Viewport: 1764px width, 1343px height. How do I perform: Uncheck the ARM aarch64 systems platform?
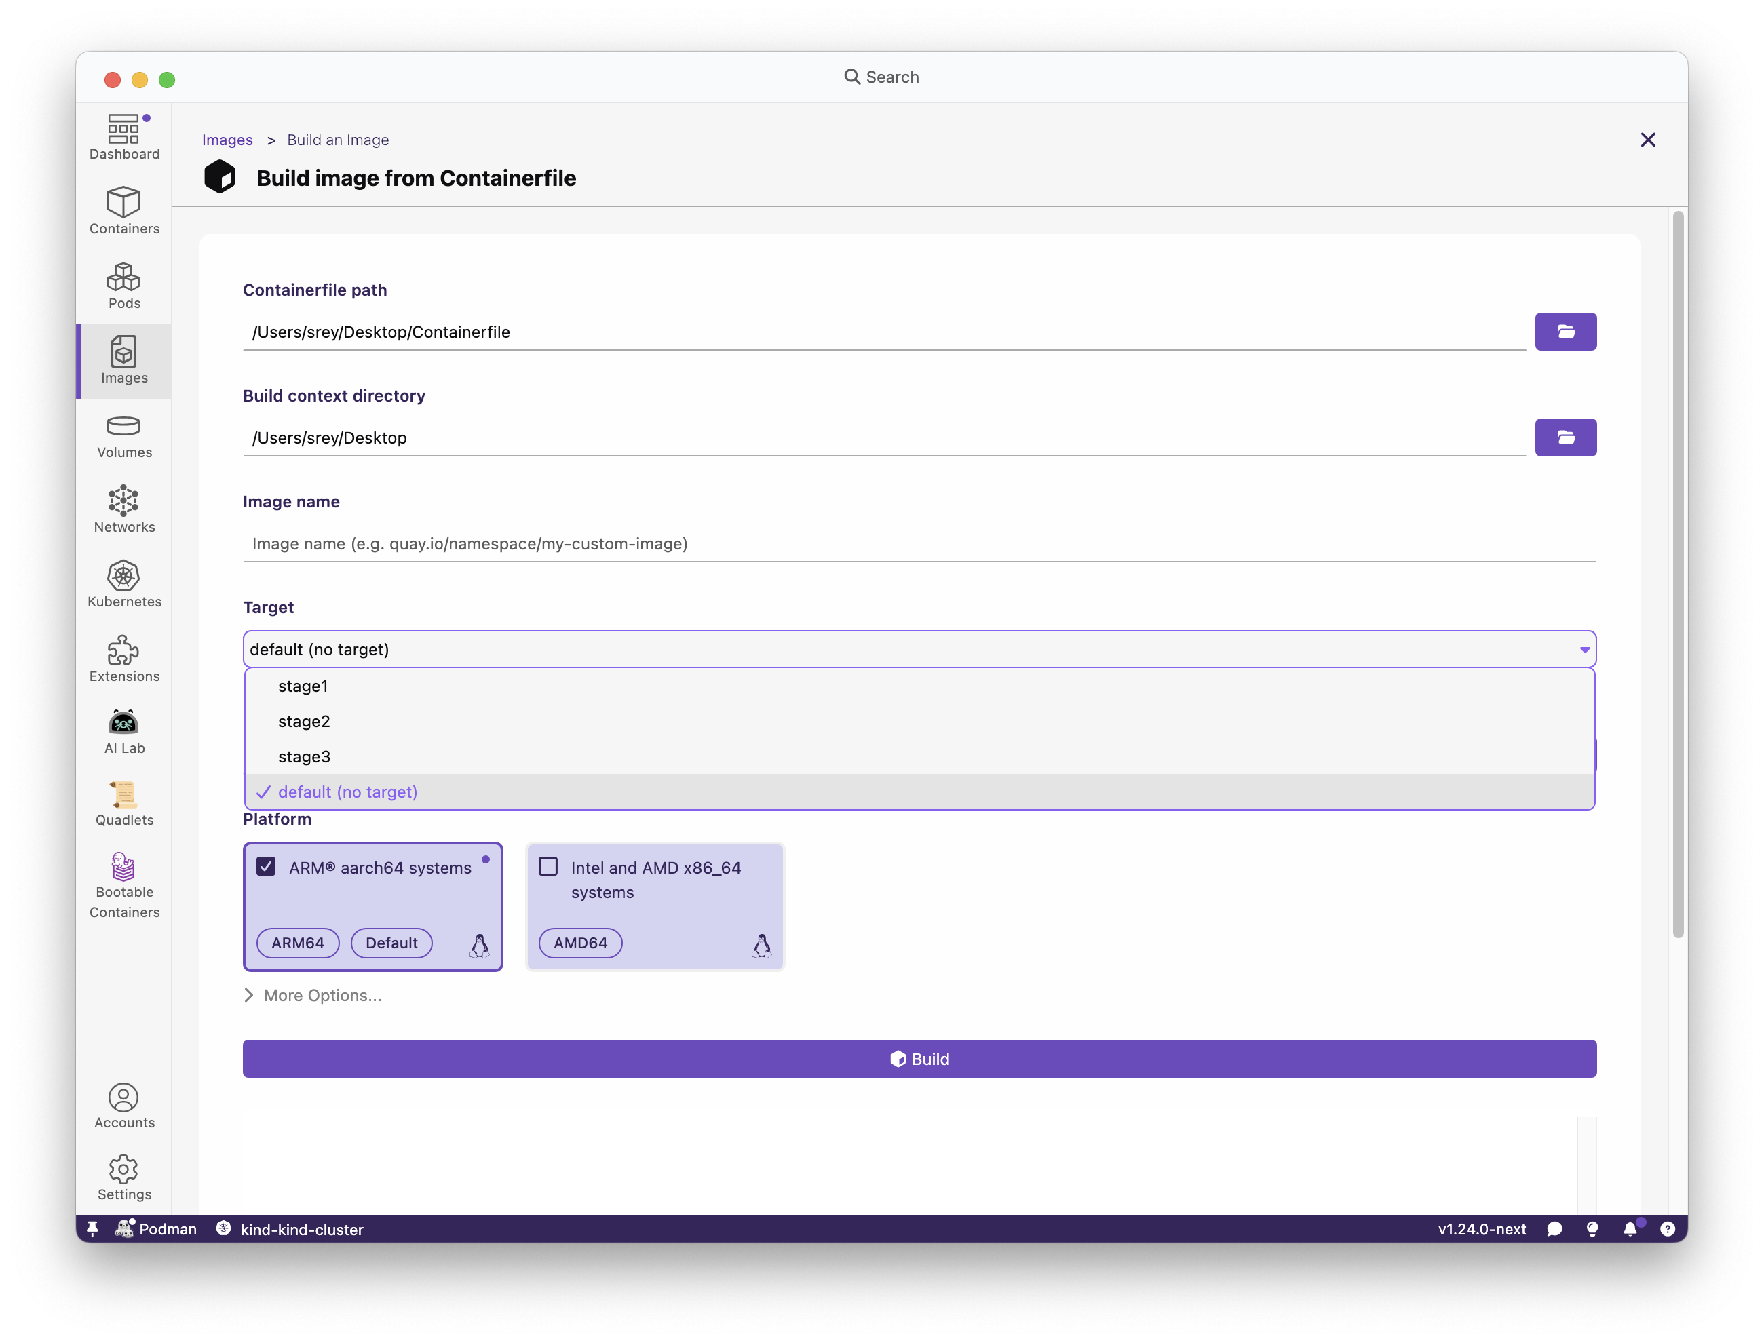click(266, 865)
